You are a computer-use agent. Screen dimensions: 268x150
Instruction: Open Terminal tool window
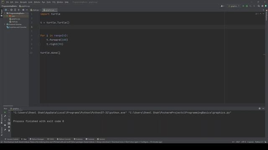tap(90, 139)
